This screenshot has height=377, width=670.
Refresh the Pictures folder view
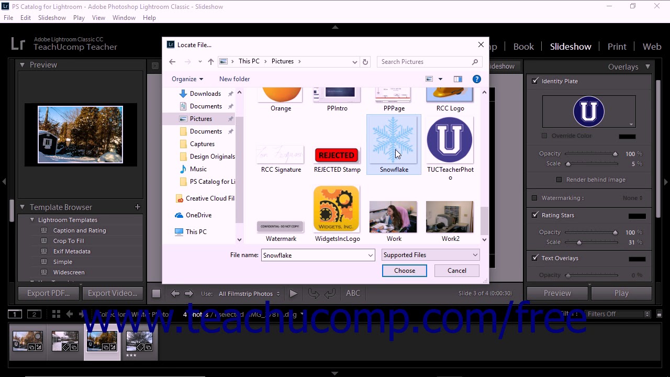click(365, 62)
